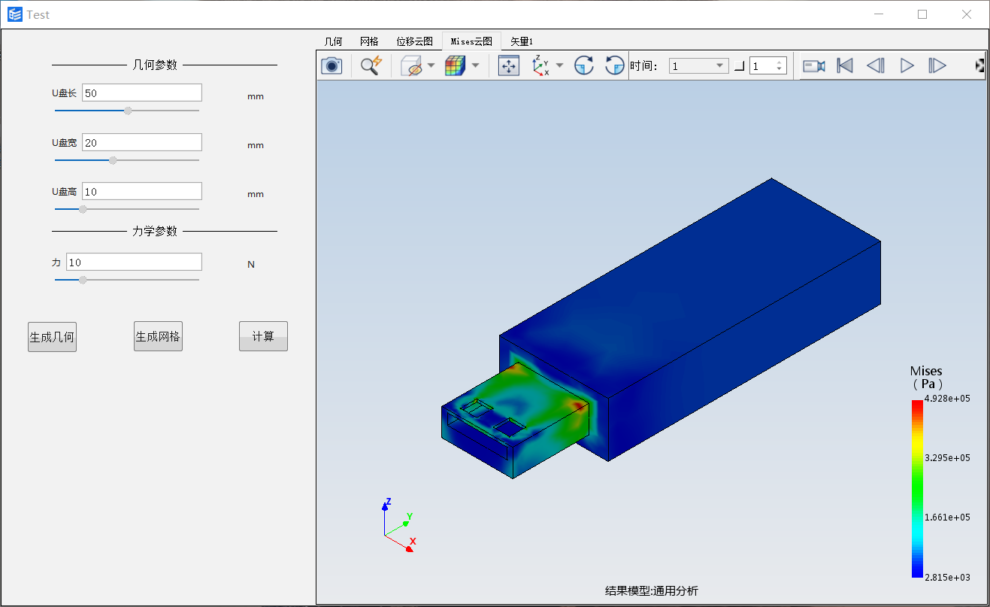The image size is (990, 607).
Task: Rotate view clockwise icon
Action: [584, 65]
